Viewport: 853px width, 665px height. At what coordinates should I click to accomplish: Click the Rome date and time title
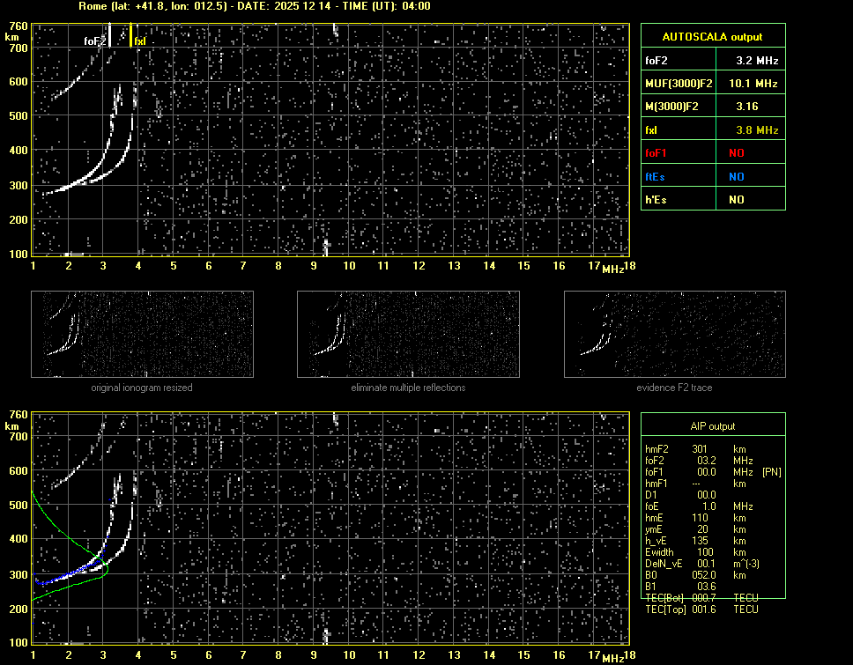254,6
